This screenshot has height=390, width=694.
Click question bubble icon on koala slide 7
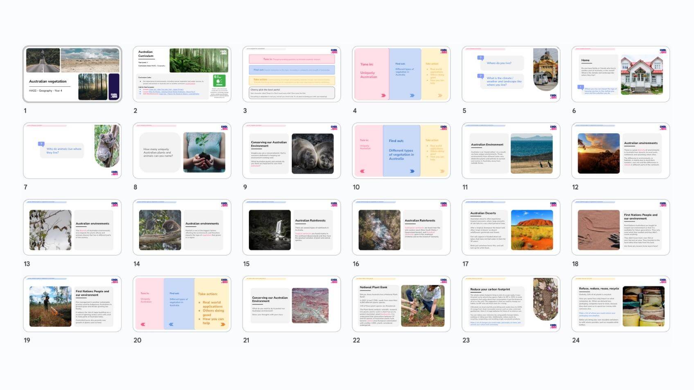click(x=41, y=144)
